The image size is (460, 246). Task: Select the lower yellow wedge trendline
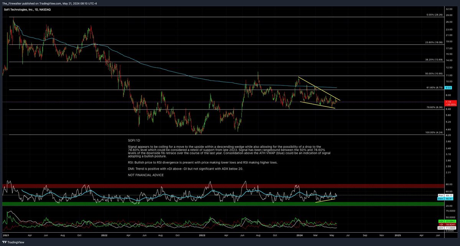click(317, 105)
